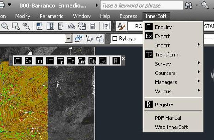214x140 pixels.
Task: Expand the Counters submenu
Action: [173, 73]
